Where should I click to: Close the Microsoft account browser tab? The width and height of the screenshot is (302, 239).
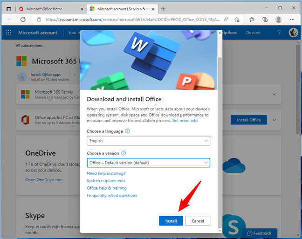coord(153,9)
